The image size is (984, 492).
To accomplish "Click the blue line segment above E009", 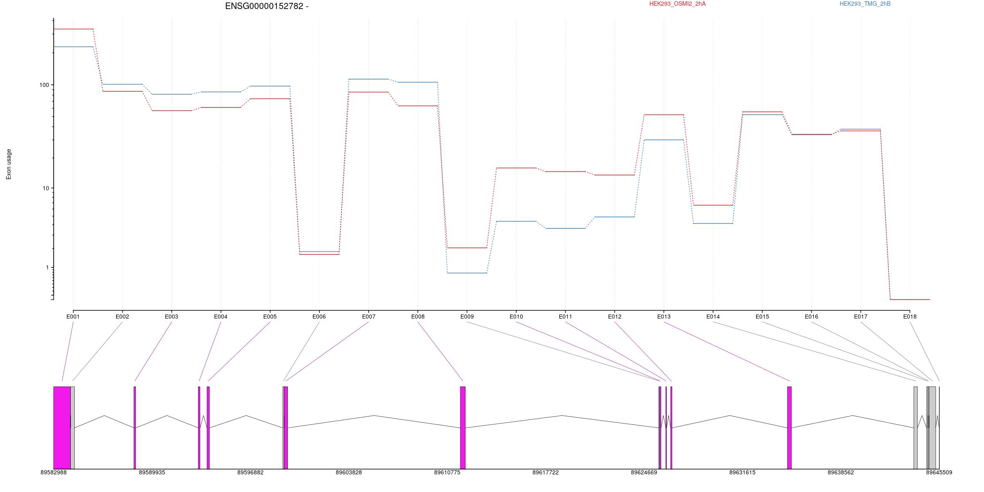I will tap(467, 273).
